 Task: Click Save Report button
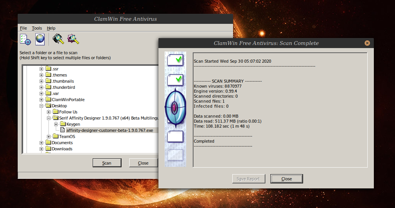(x=248, y=179)
